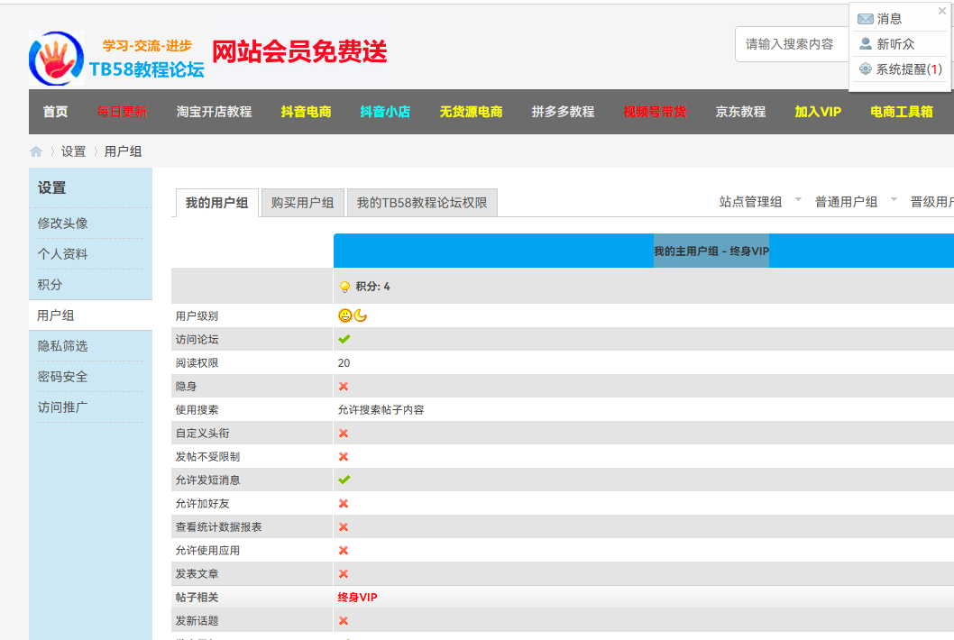Click 我的主用户组 - 终身VIP header
Screen dimensions: 954x640
[711, 251]
